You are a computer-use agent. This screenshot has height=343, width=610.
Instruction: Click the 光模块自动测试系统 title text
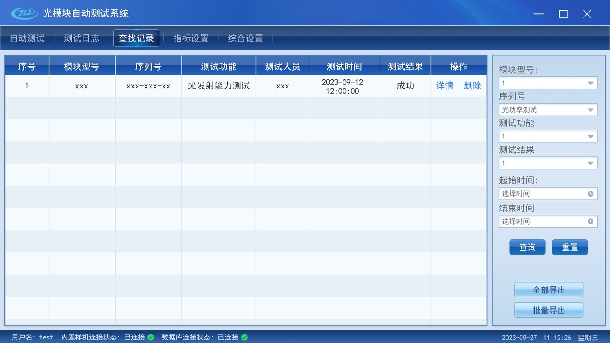(x=86, y=13)
